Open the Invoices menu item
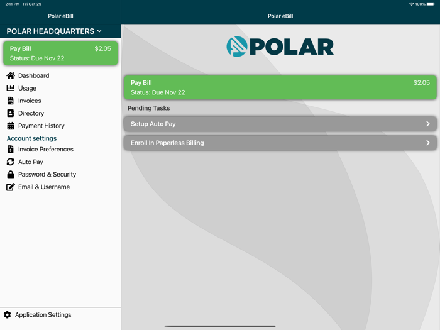The width and height of the screenshot is (440, 330). point(30,101)
